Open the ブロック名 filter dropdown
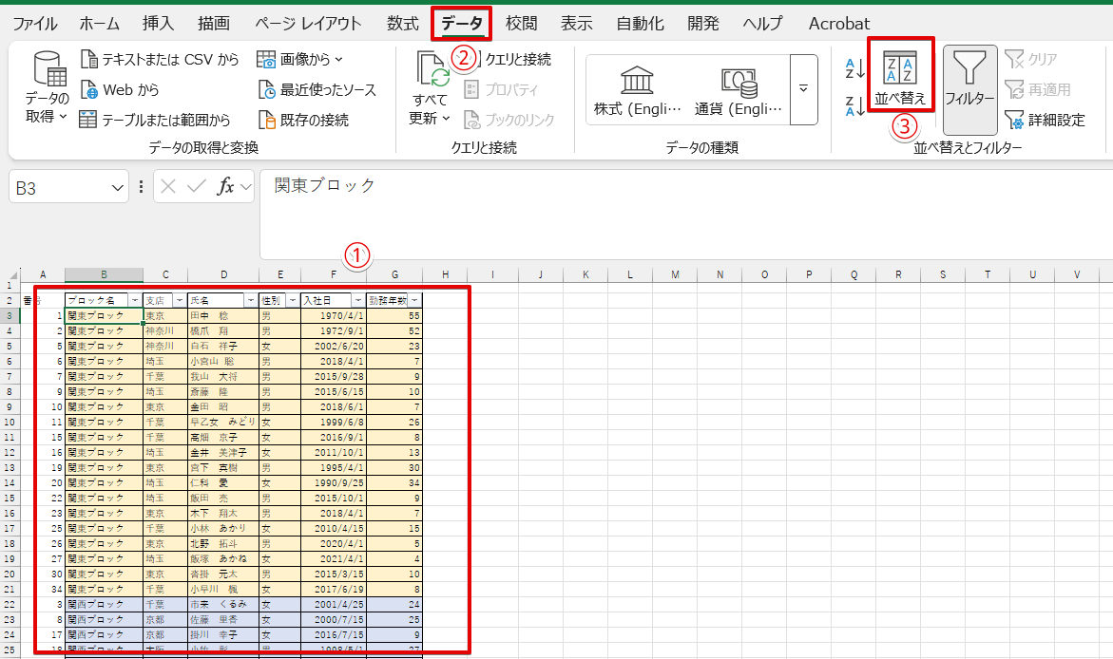Viewport: 1113px width, 659px height. (x=135, y=301)
